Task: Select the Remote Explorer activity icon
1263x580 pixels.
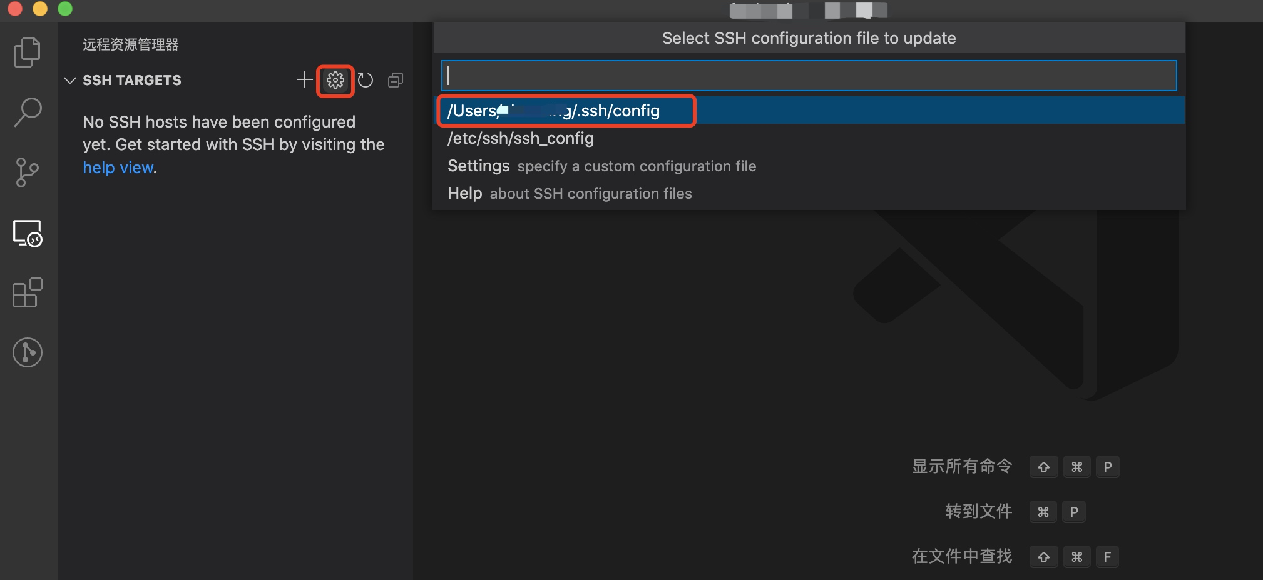Action: pyautogui.click(x=28, y=233)
